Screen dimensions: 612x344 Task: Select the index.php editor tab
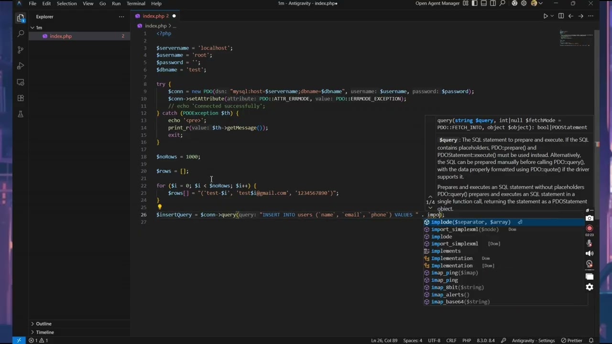tap(154, 16)
